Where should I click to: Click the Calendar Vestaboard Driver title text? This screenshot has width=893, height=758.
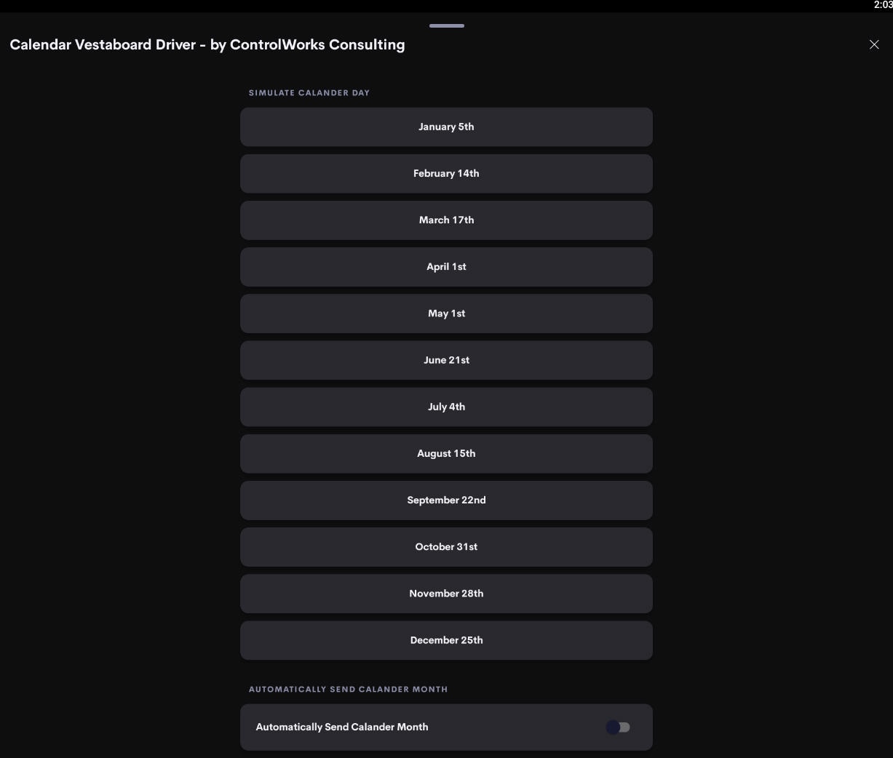pos(207,44)
